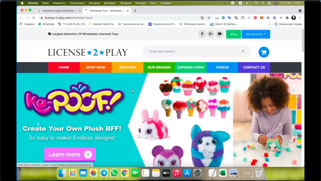Screen dimensions: 321x181
Task: Click the address bar URL
Action: click(68, 18)
